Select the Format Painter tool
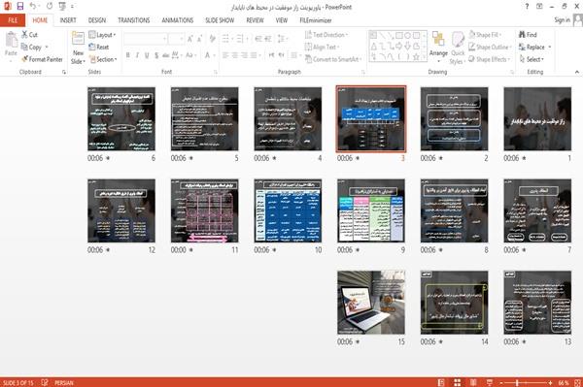The width and height of the screenshot is (583, 387). 42,59
